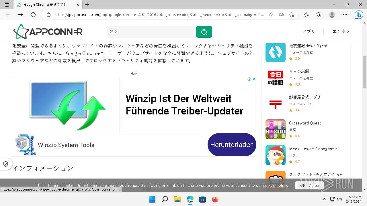Viewport: 367px width, 206px height.
Task: Open the cookie policy link
Action: 276,185
